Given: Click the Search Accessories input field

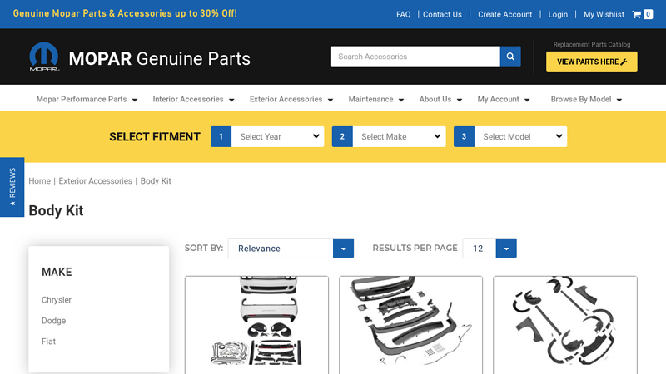Looking at the screenshot, I should pyautogui.click(x=415, y=57).
